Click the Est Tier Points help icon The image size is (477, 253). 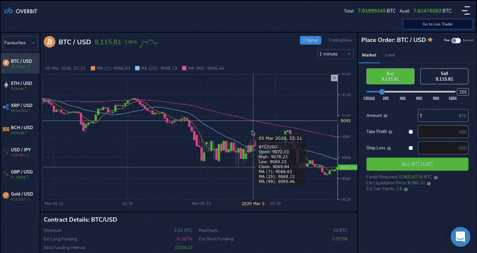point(406,189)
